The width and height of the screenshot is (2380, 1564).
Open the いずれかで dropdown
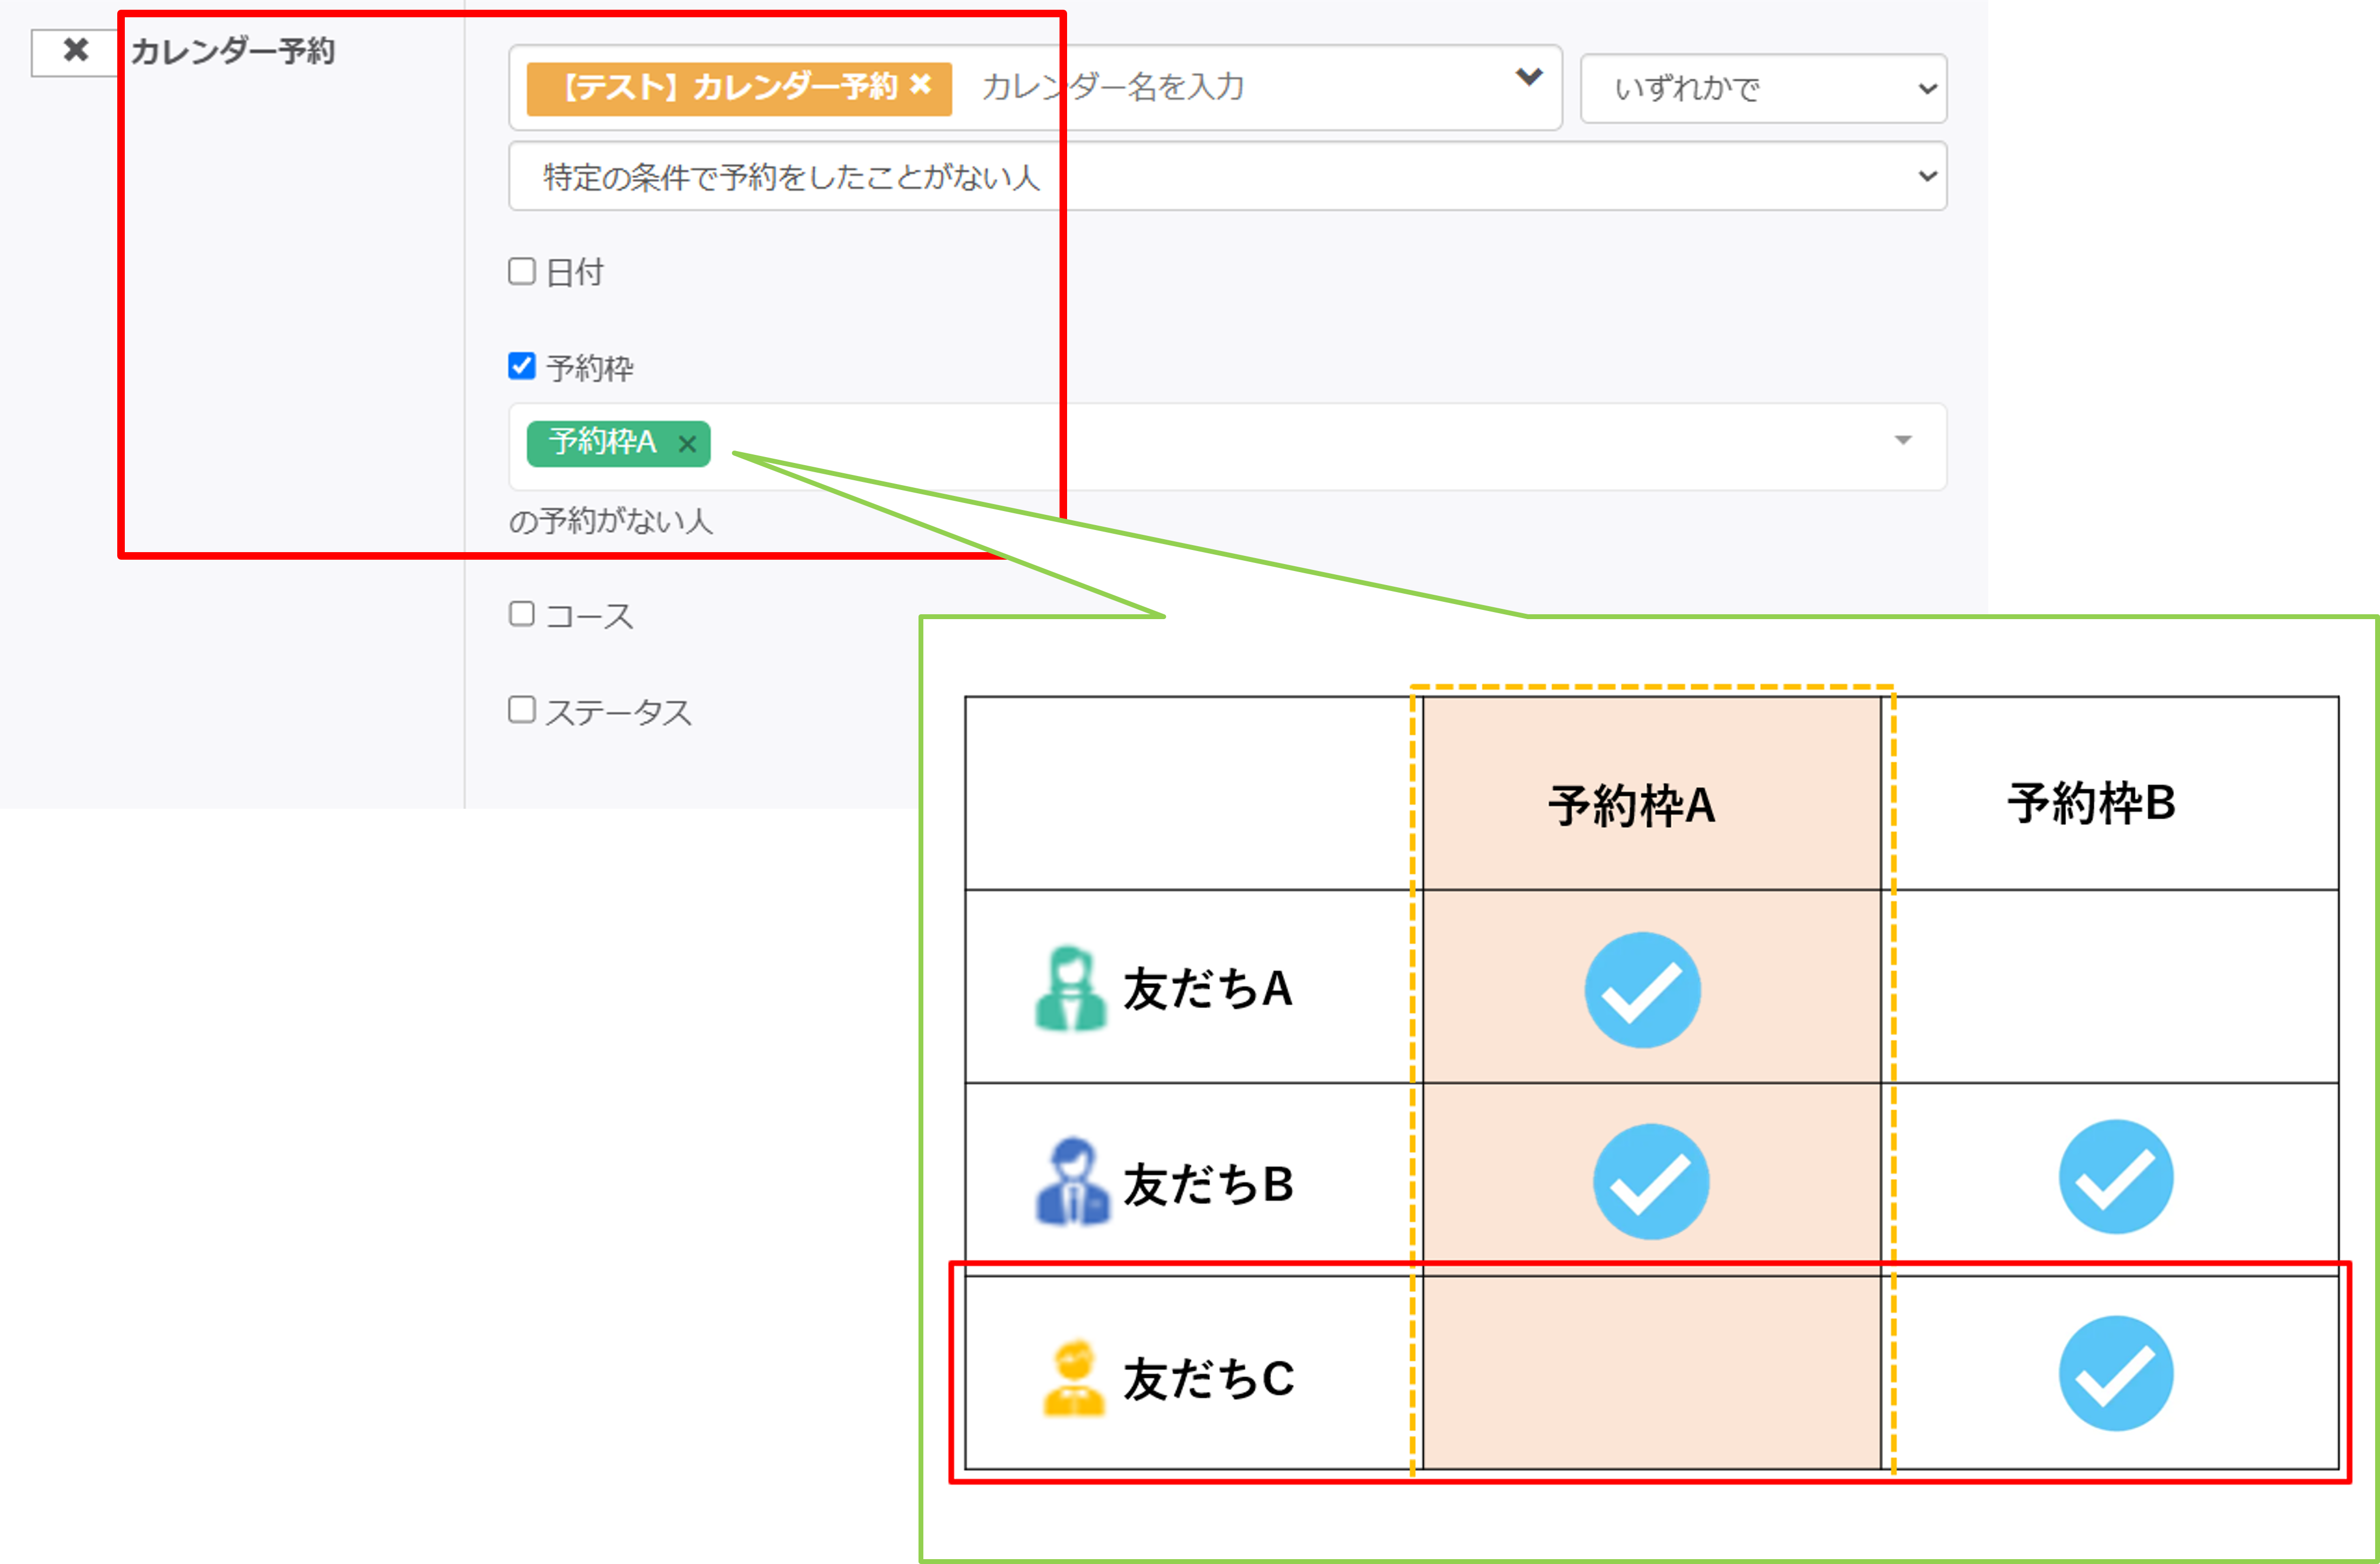click(x=1763, y=89)
